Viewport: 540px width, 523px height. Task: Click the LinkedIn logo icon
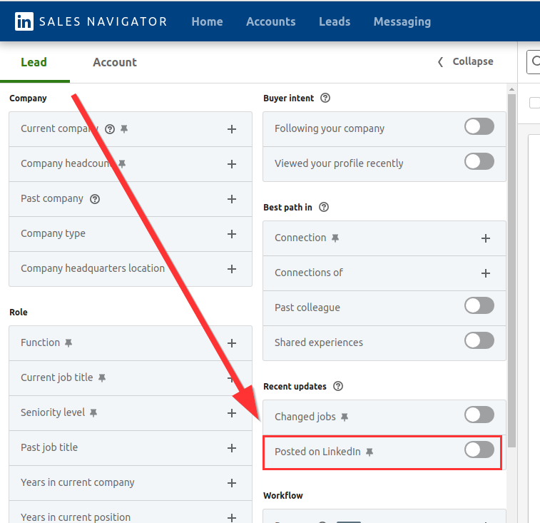pyautogui.click(x=24, y=21)
